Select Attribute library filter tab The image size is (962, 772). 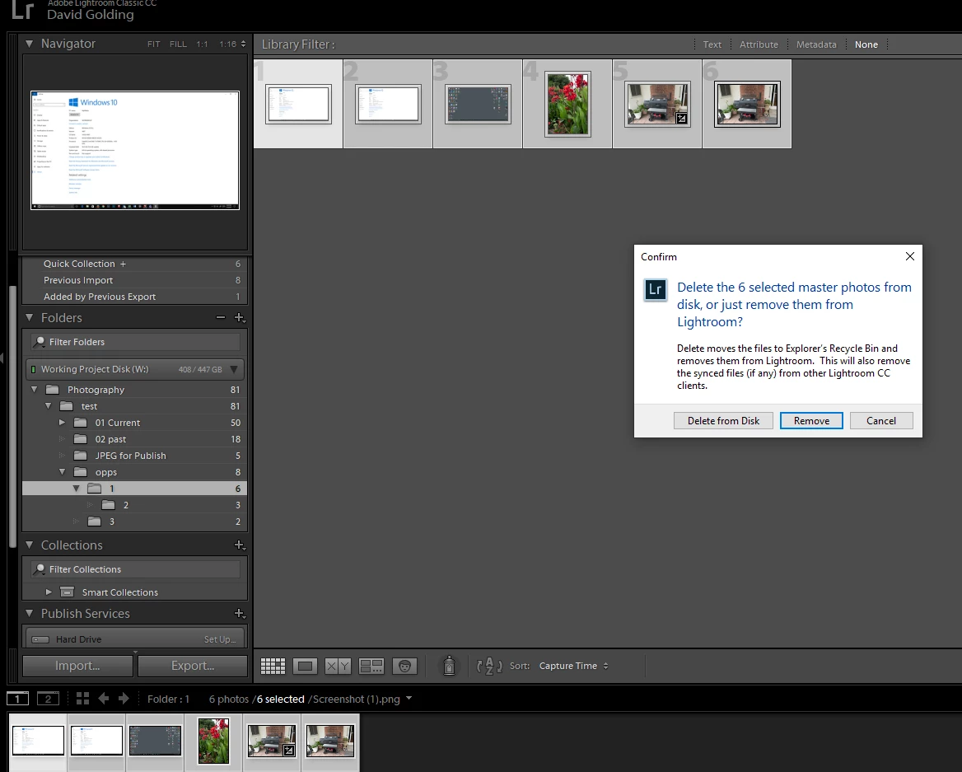pyautogui.click(x=759, y=44)
